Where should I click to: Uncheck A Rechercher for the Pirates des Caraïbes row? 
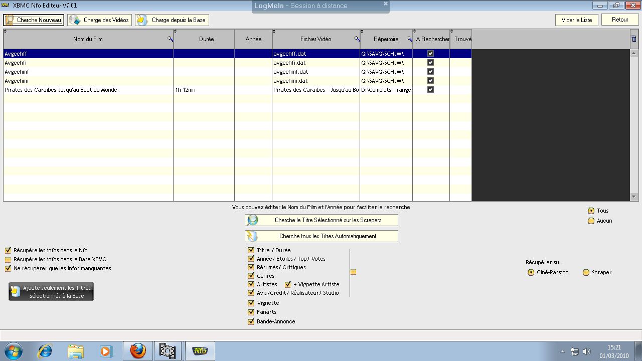click(x=430, y=90)
